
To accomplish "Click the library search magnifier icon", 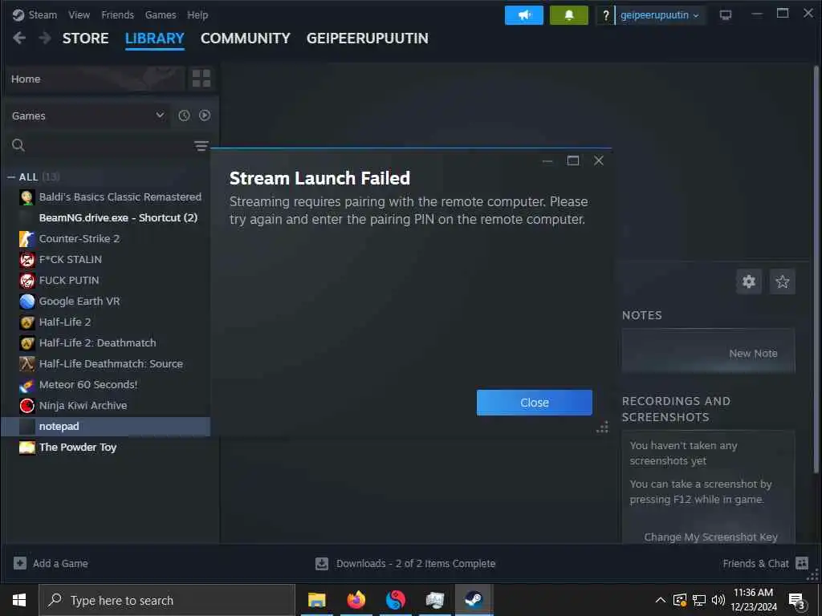I will [x=18, y=145].
